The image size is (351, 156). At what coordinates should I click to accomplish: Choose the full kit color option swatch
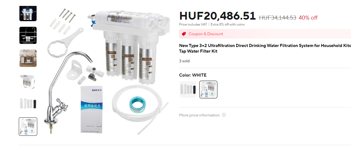[x=208, y=89]
